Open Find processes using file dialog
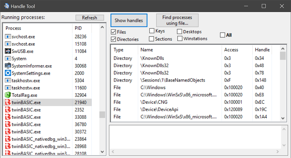The width and height of the screenshot is (291, 158). tap(177, 20)
